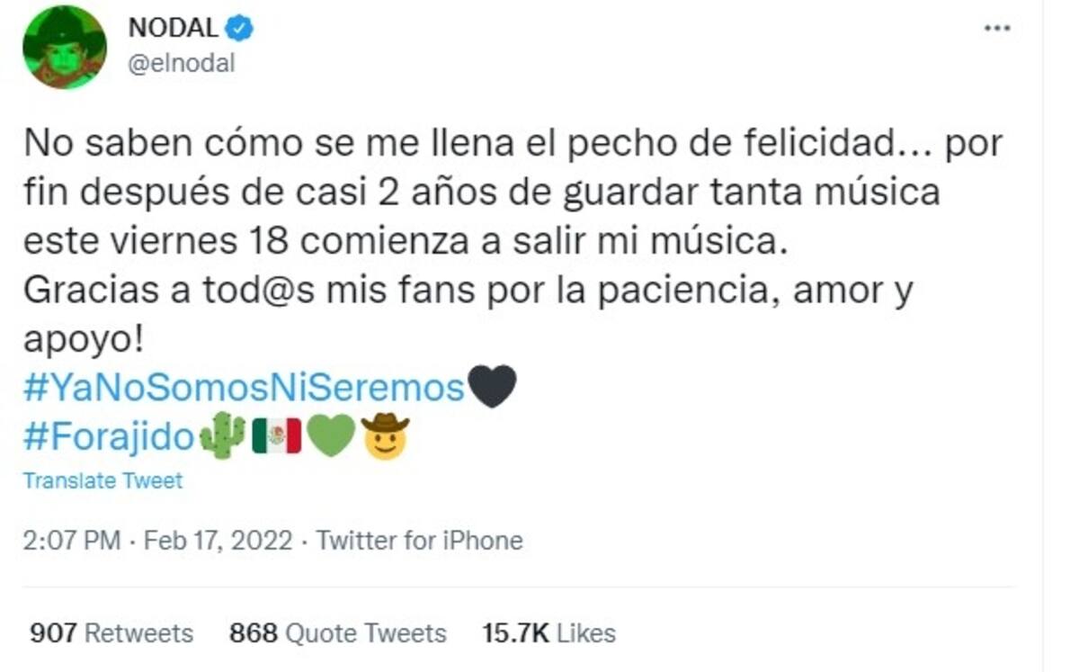The width and height of the screenshot is (1079, 672).
Task: Click Translate Tweet
Action: coord(103,481)
